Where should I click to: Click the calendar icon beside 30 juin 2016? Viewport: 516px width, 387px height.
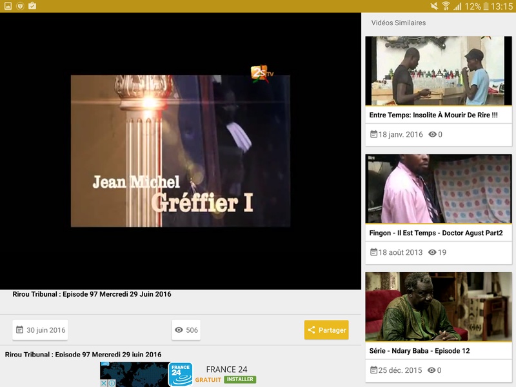click(x=20, y=330)
